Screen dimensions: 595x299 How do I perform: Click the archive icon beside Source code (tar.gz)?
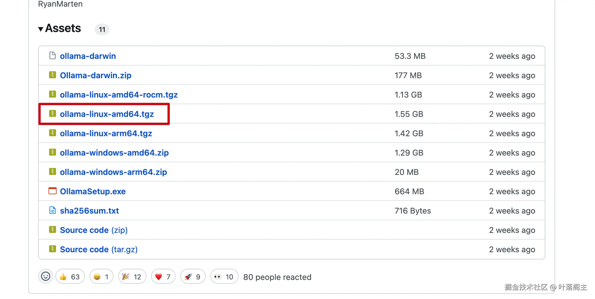pos(53,249)
